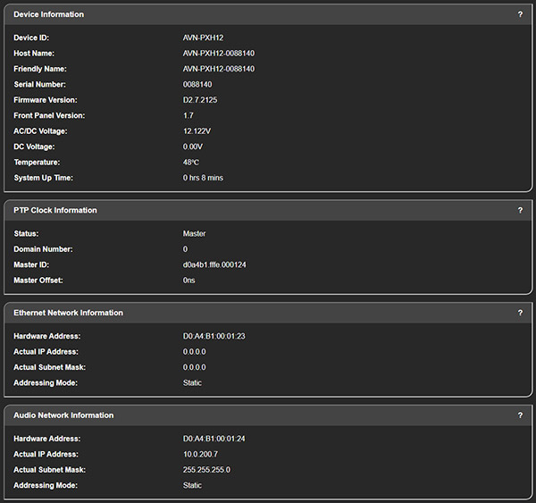Click the audio hardware address D0:A4:B1:00:01:24

click(214, 439)
